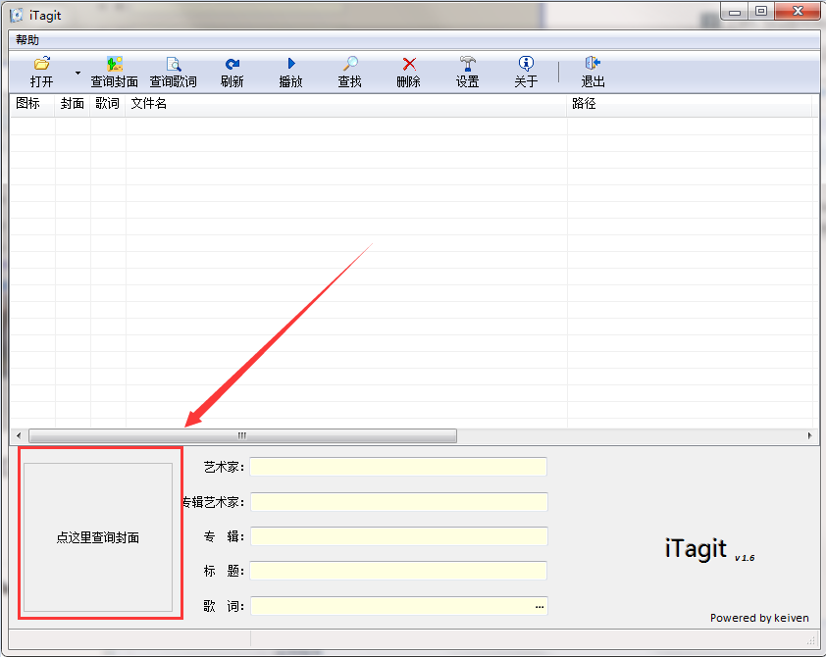This screenshot has width=826, height=657.
Task: Click the 路径 column header
Action: point(690,104)
